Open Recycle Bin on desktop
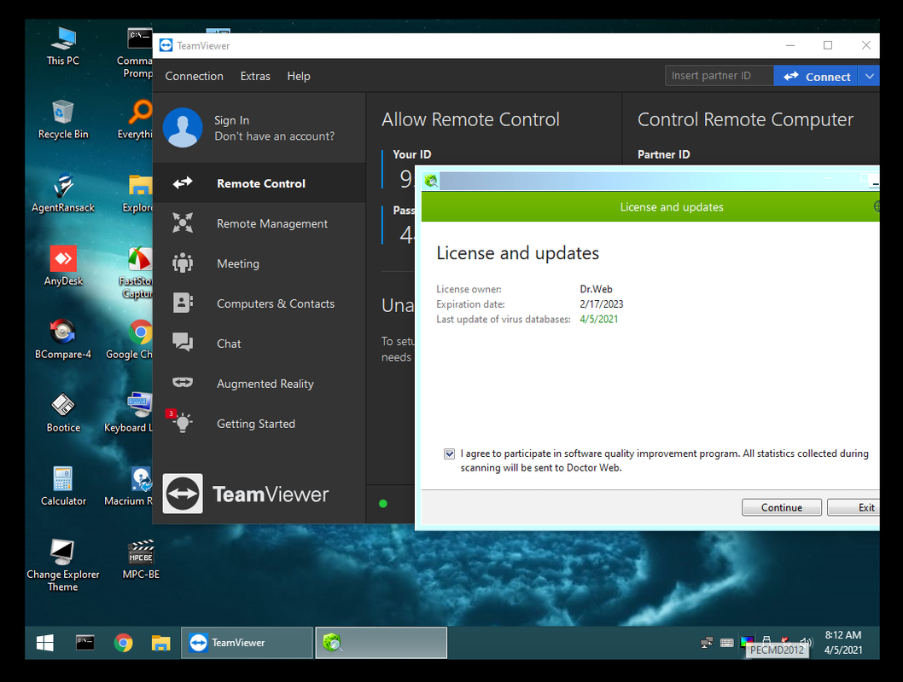This screenshot has height=682, width=903. coord(63,119)
